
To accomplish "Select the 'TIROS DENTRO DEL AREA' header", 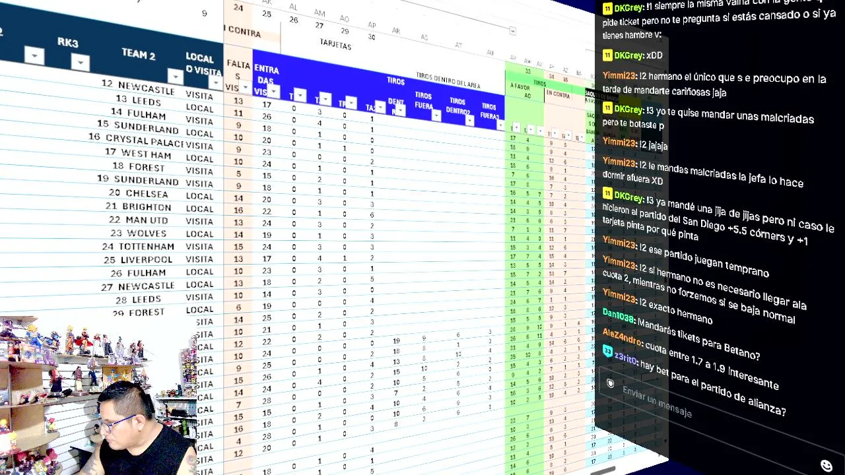I will point(448,80).
